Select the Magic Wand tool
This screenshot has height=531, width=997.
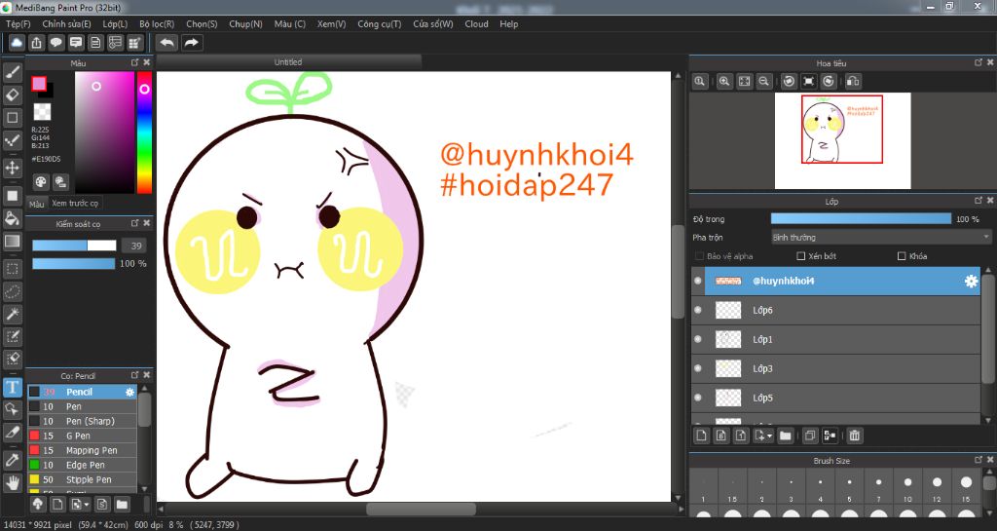tap(12, 314)
